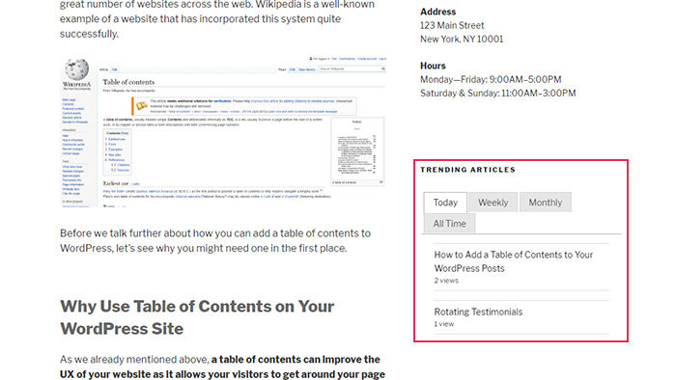Select the Today tab in Trending Articles
676x380 pixels.
445,203
